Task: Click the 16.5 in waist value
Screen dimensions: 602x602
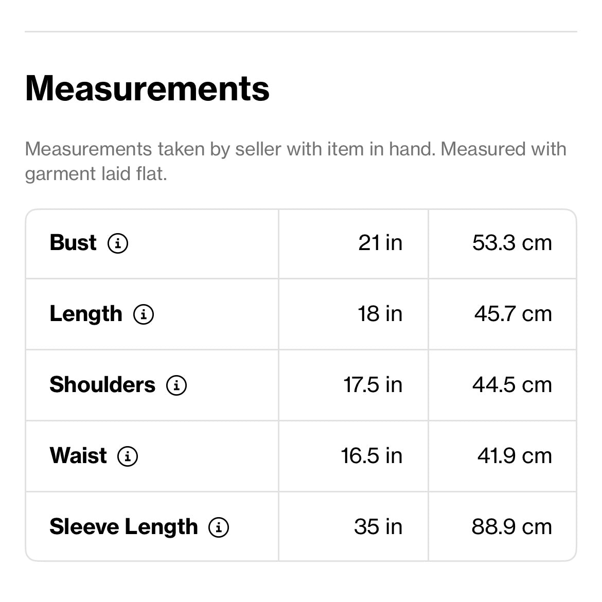Action: click(371, 456)
